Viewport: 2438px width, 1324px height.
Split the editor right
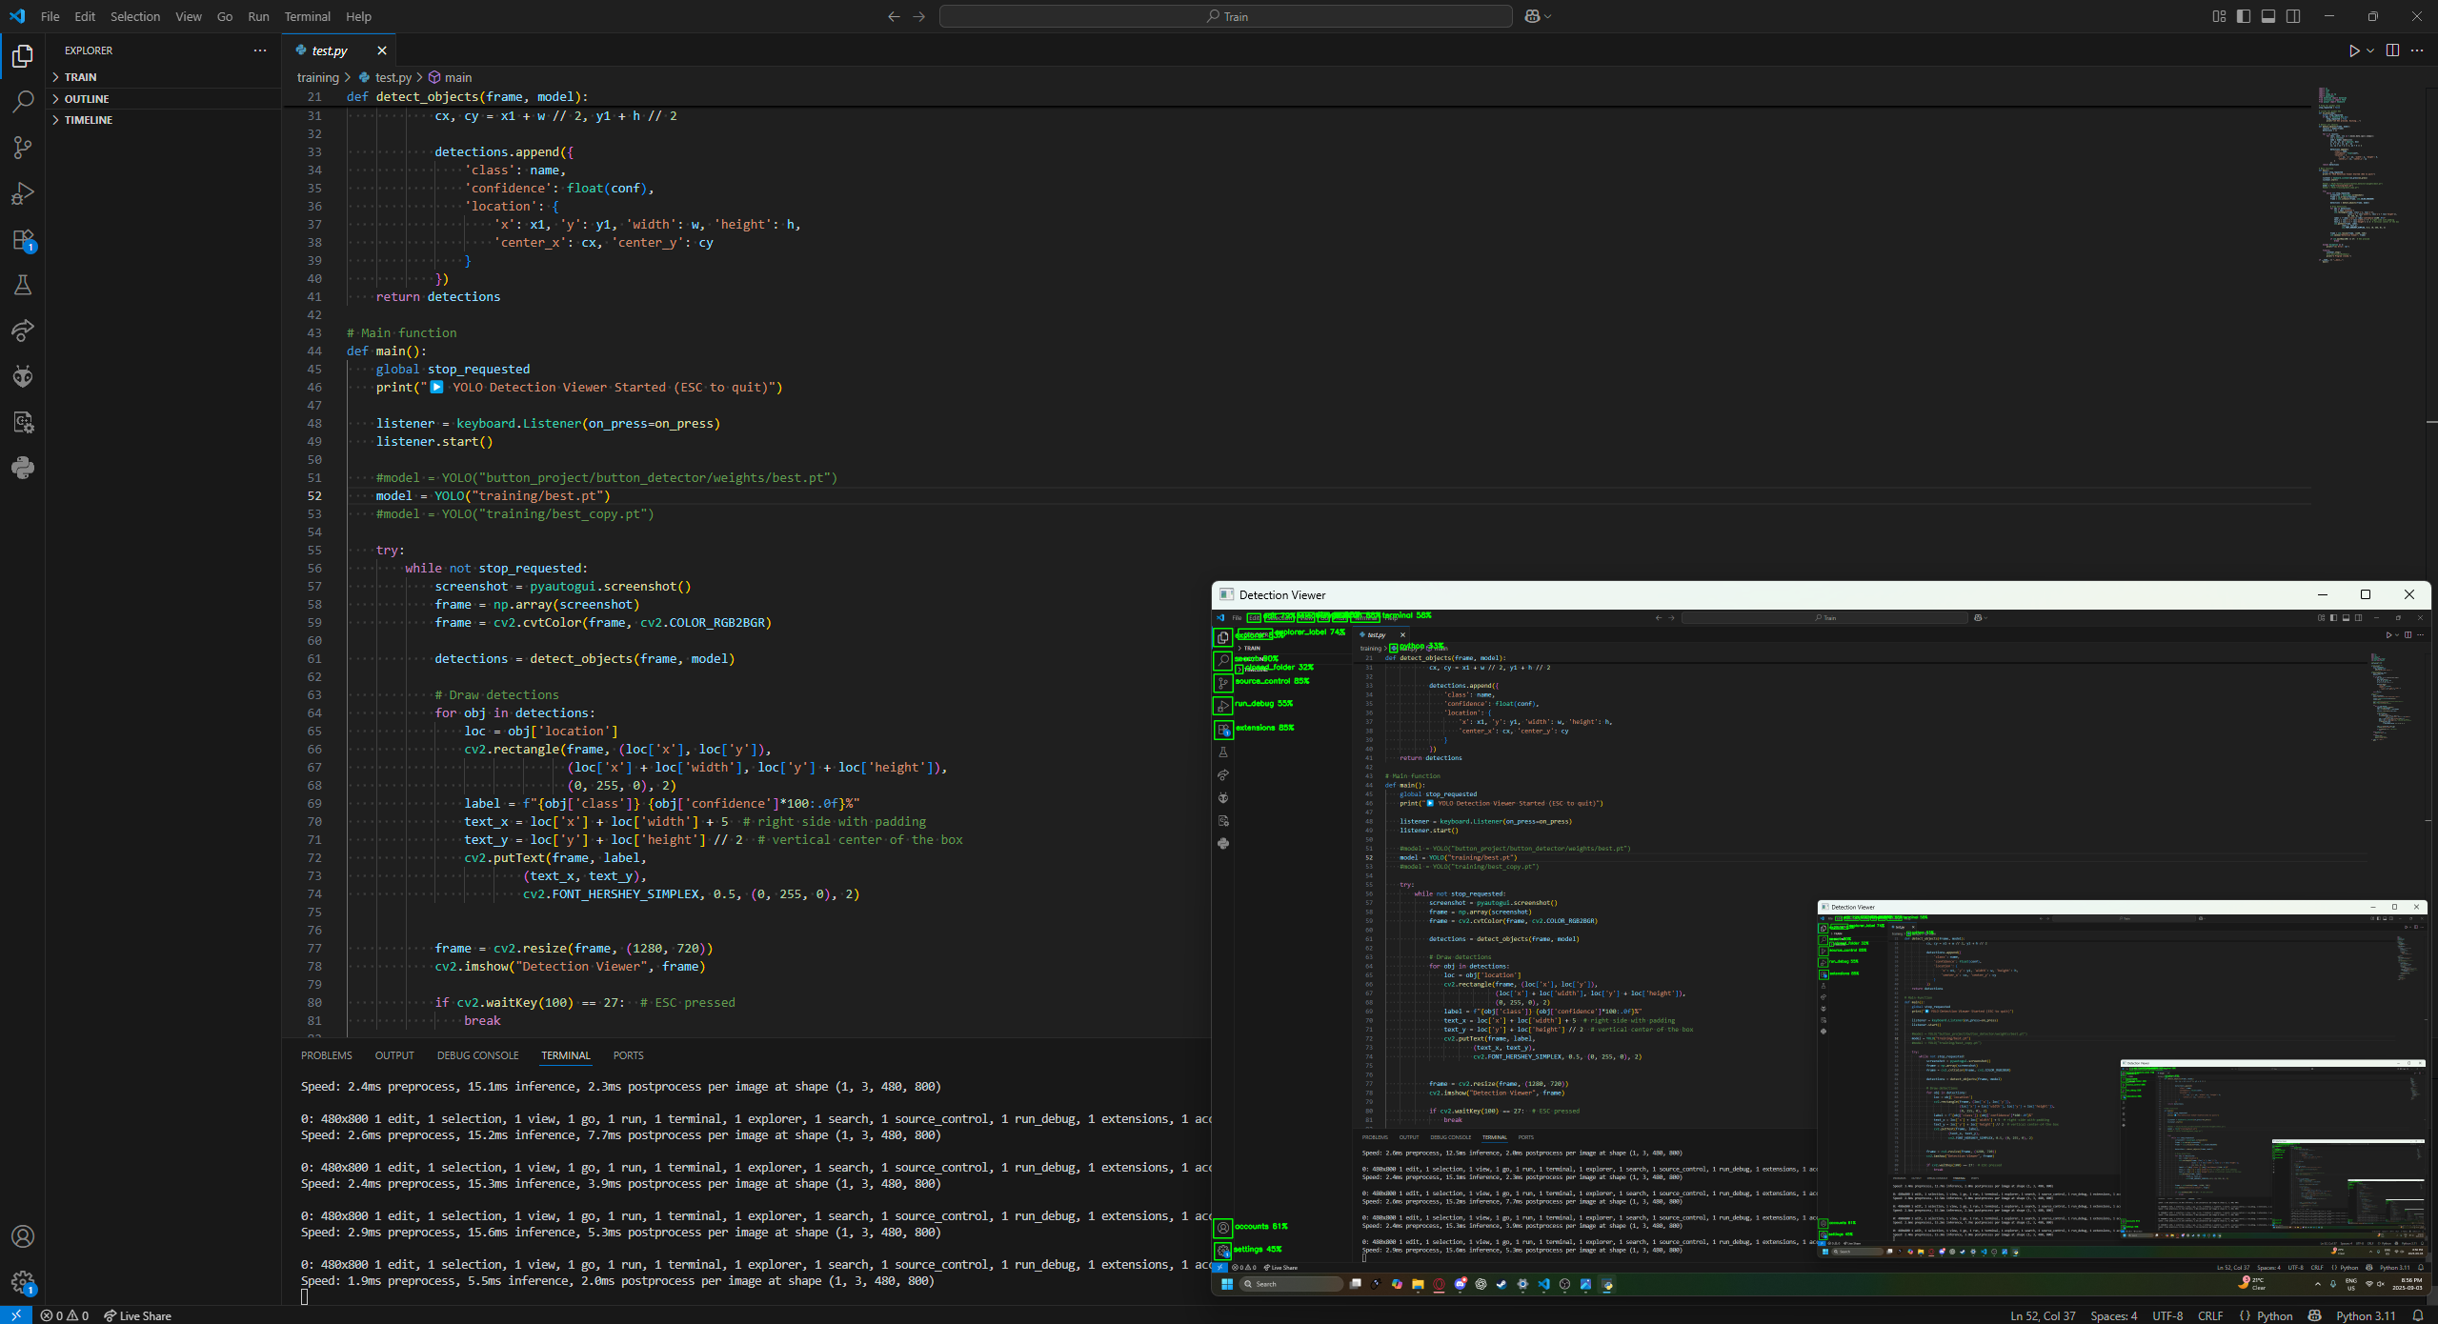2392,50
